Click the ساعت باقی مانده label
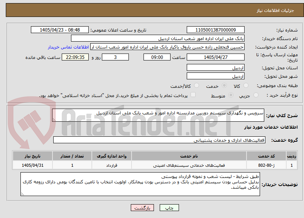 pyautogui.click(x=43, y=57)
